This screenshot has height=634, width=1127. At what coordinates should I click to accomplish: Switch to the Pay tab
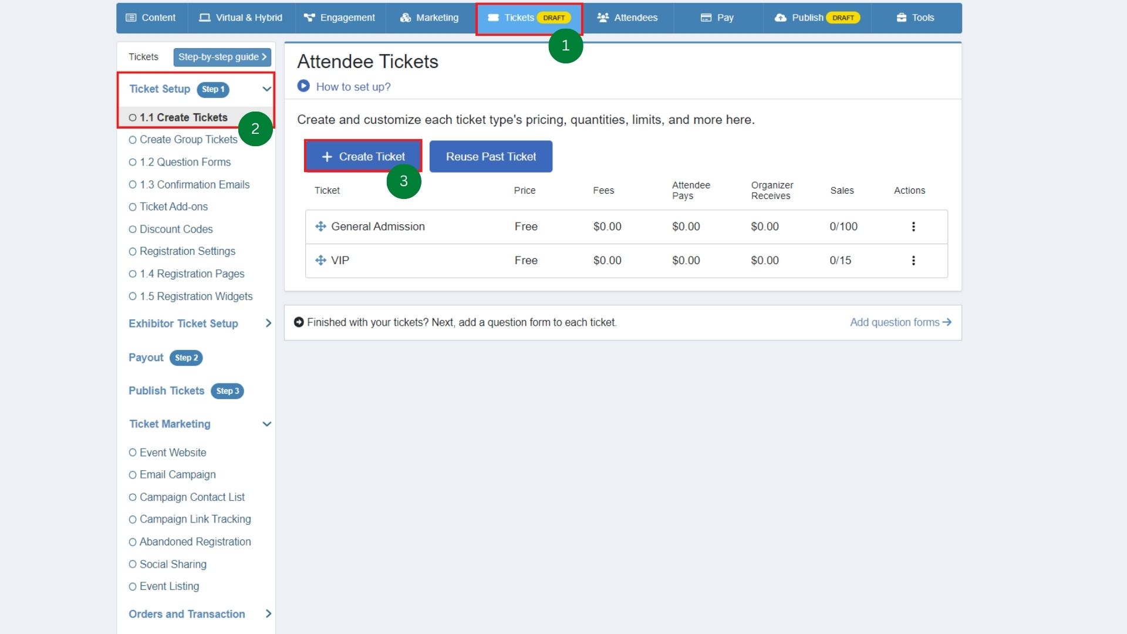point(717,18)
